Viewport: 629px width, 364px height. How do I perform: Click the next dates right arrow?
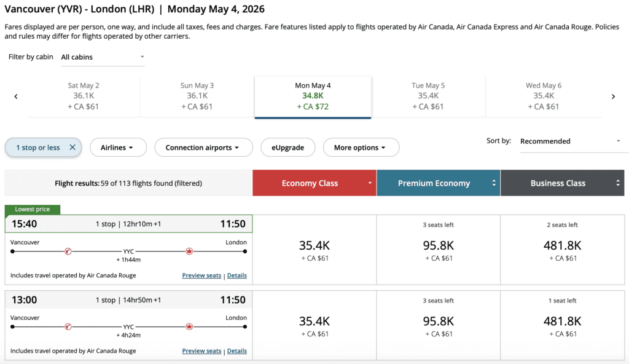pyautogui.click(x=613, y=97)
